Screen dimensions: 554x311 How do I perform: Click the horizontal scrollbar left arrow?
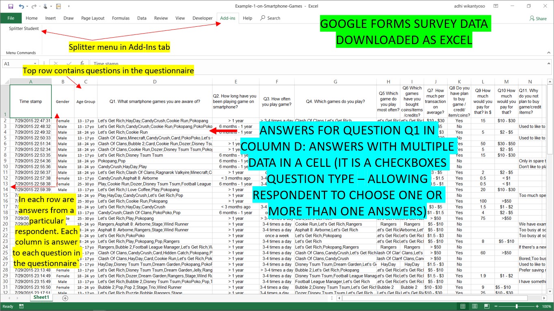[339, 298]
